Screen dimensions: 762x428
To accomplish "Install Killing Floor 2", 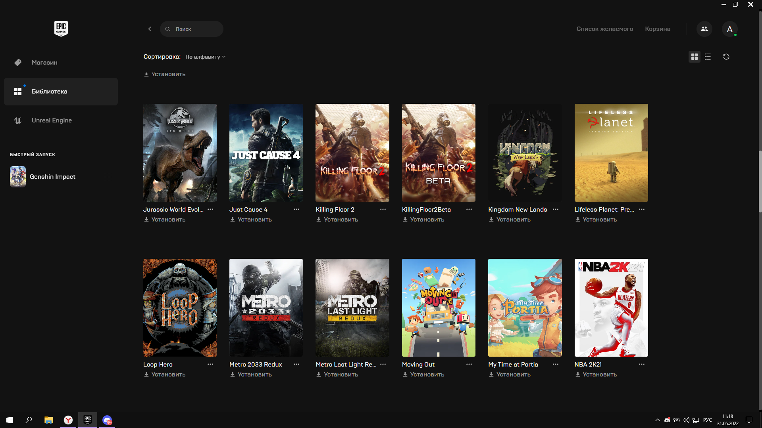I will coord(337,220).
